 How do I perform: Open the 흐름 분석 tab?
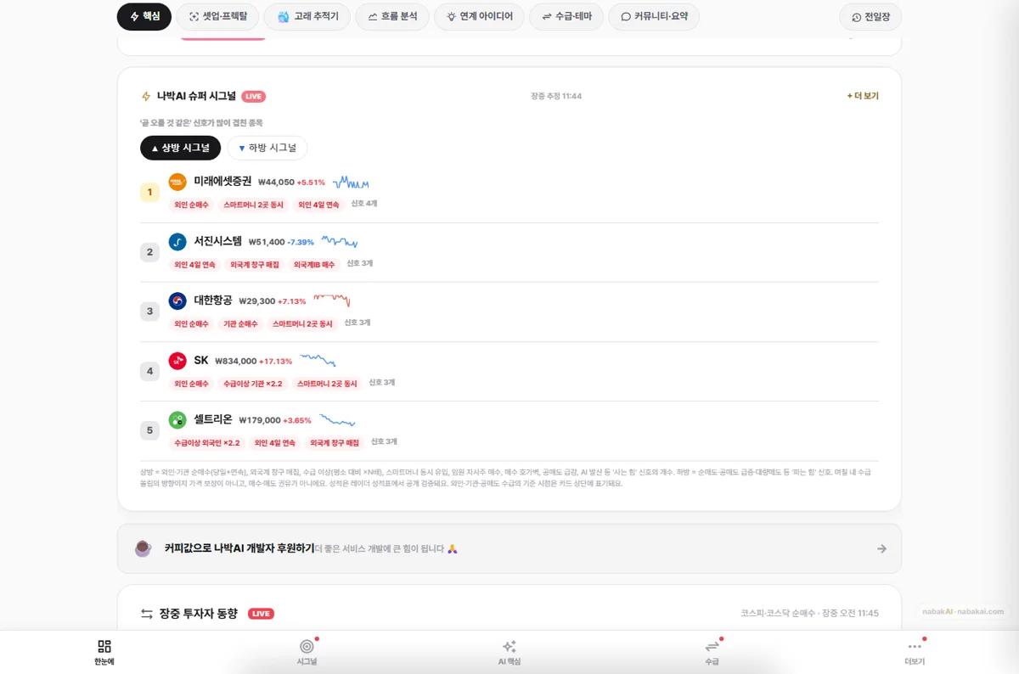(x=392, y=16)
